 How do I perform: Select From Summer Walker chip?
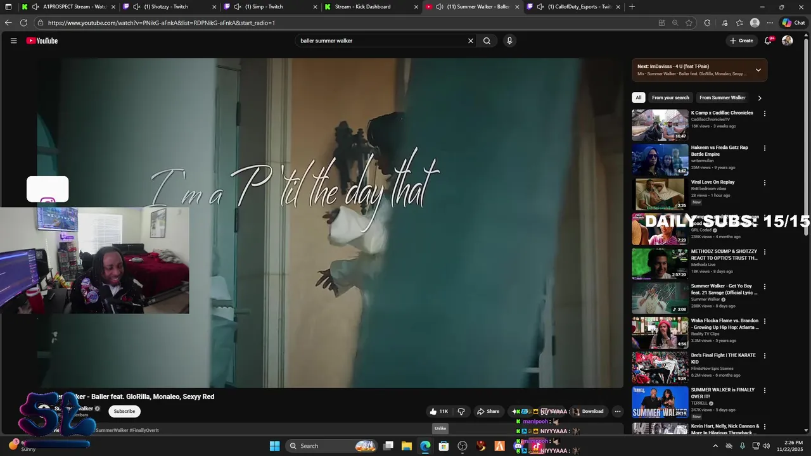pos(722,98)
